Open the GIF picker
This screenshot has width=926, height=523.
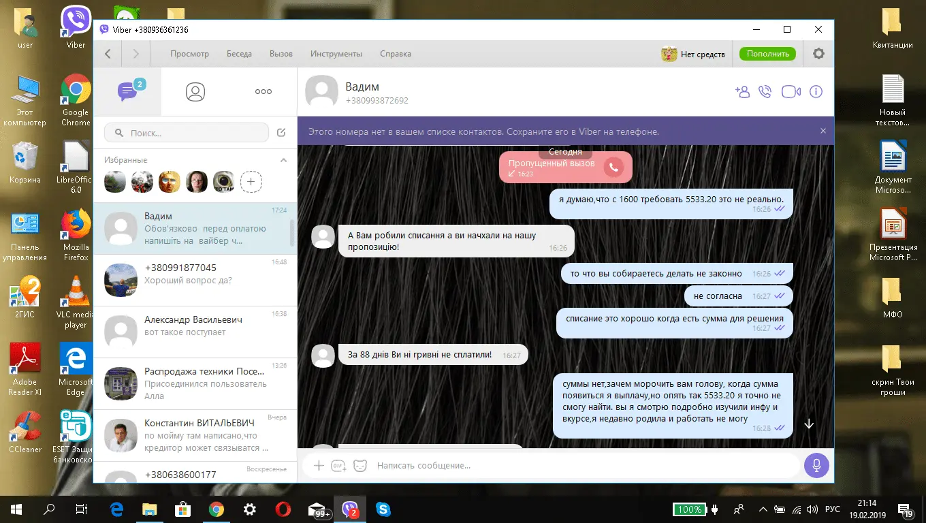[x=338, y=466]
